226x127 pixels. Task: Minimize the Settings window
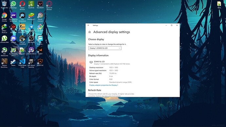pos(166,25)
